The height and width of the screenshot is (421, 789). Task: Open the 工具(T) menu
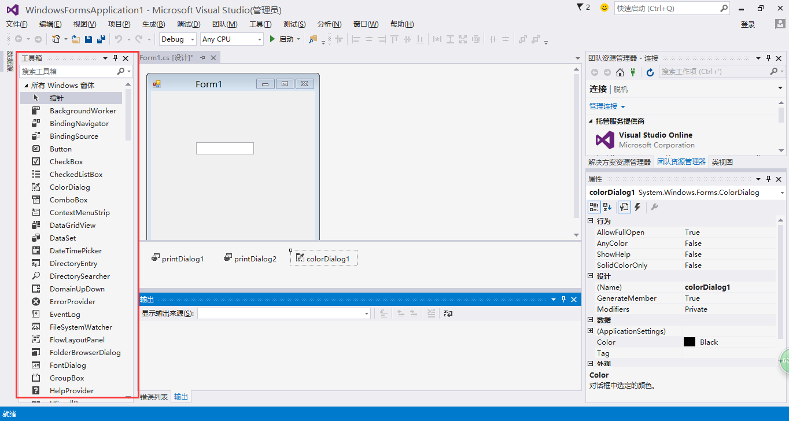click(260, 24)
